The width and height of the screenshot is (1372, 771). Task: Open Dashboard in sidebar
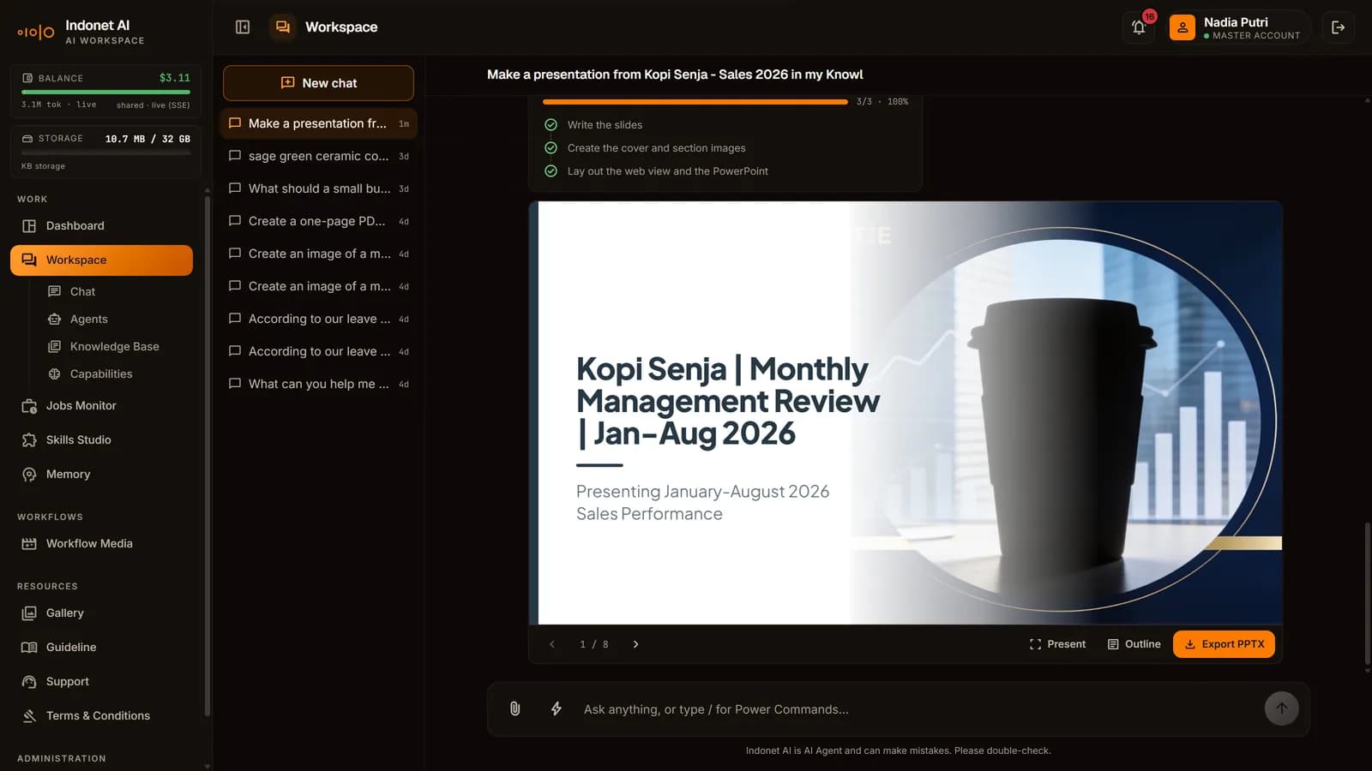click(x=101, y=225)
